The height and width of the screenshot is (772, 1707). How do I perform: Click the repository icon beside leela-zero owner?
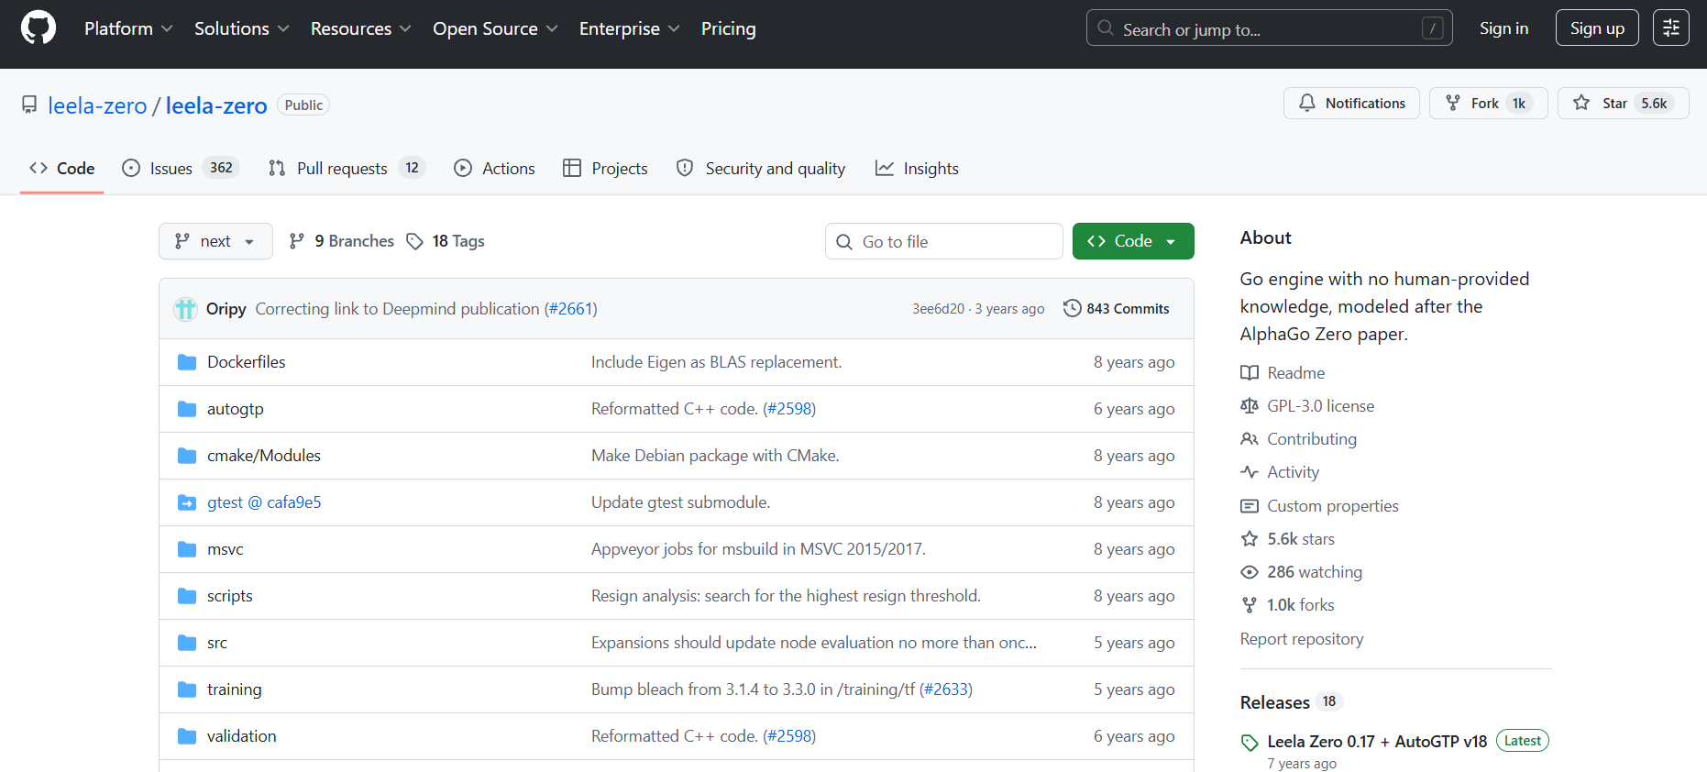click(29, 105)
